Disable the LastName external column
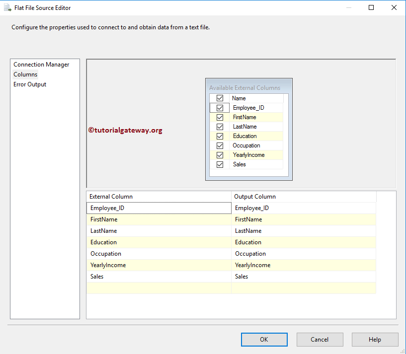 coord(220,126)
